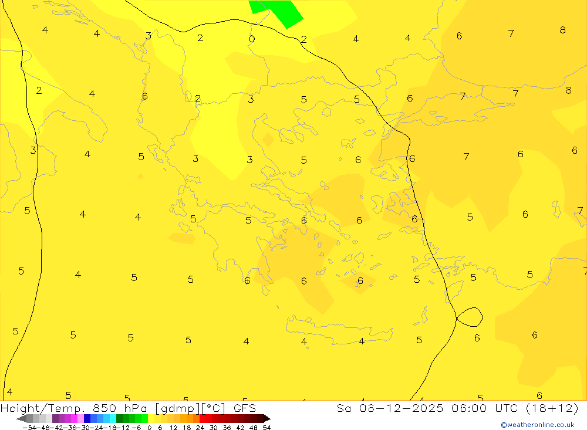Click the legend label 42 under the color bar
Screen dimensions: 587x430
[x=240, y=428]
